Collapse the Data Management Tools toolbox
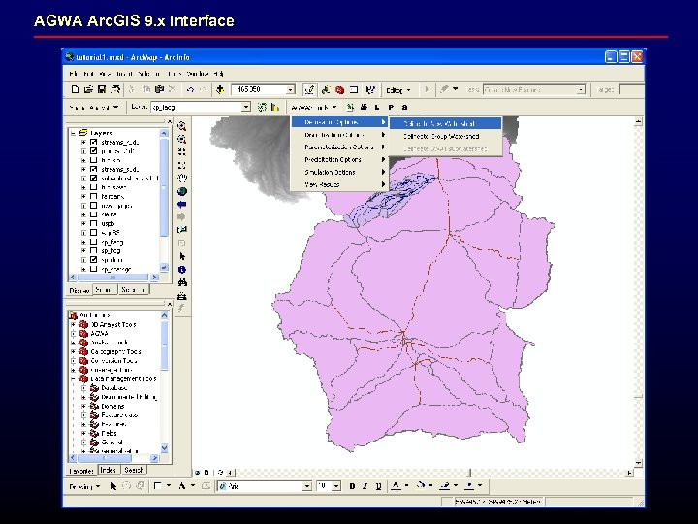The width and height of the screenshot is (698, 524). (74, 378)
